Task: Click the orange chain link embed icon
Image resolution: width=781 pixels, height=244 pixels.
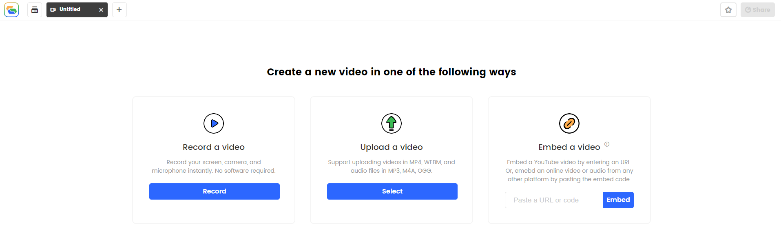Action: [569, 123]
